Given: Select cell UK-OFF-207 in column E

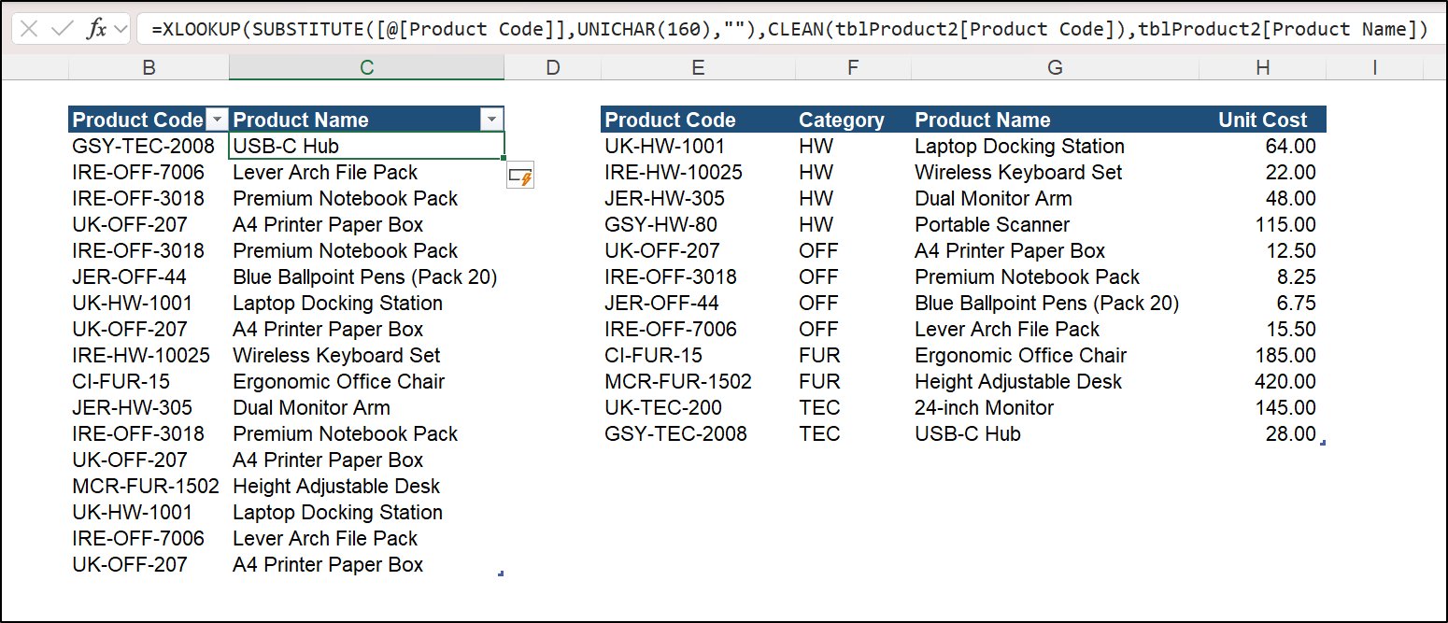Looking at the screenshot, I should 698,250.
